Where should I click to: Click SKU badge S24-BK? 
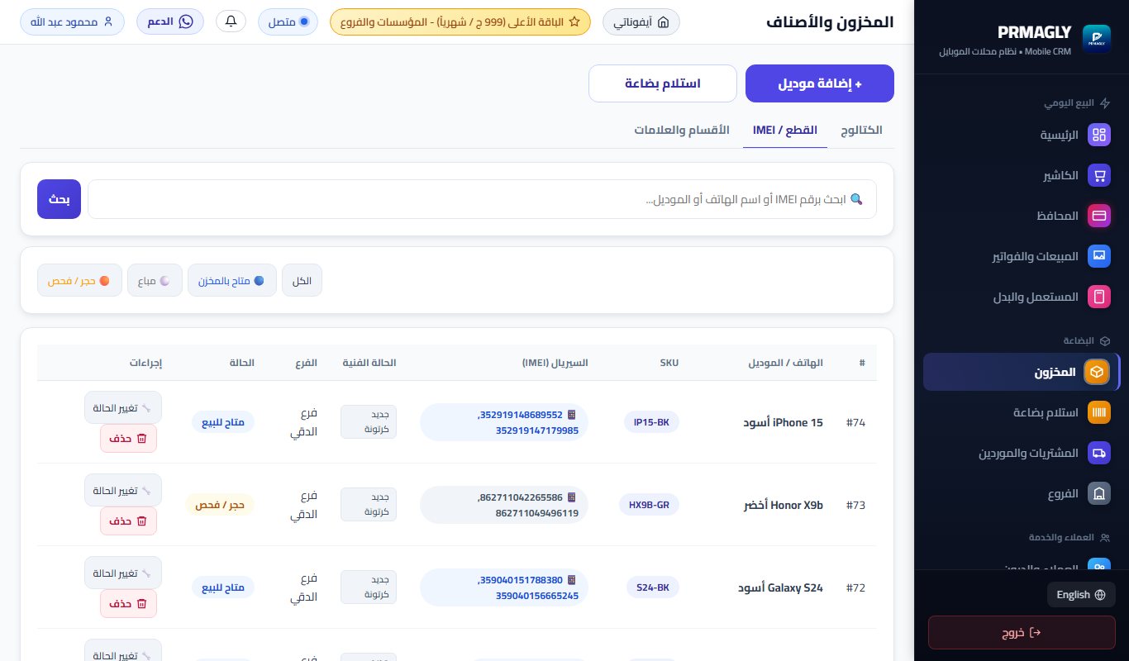pyautogui.click(x=653, y=587)
